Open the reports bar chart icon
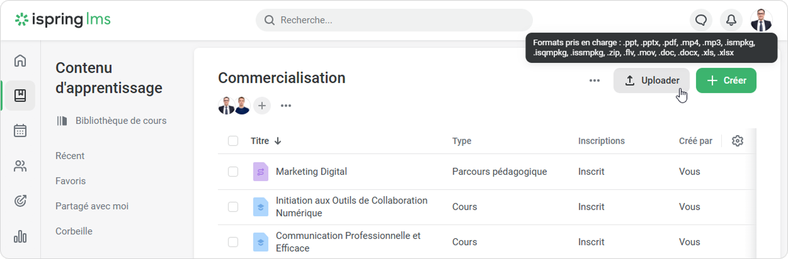The height and width of the screenshot is (259, 788). [x=20, y=236]
